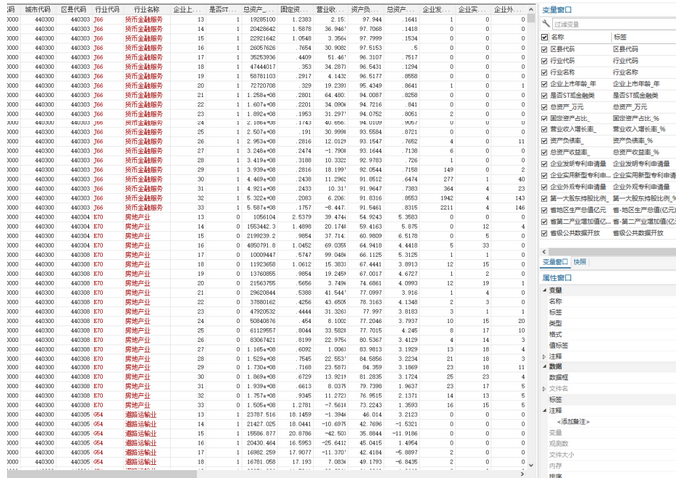
Task: Select the 内存 property row
Action: point(608,466)
